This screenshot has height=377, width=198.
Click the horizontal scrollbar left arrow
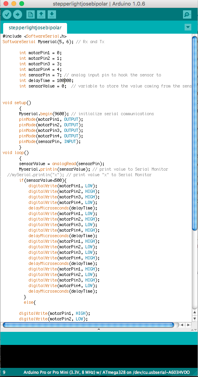click(x=182, y=325)
